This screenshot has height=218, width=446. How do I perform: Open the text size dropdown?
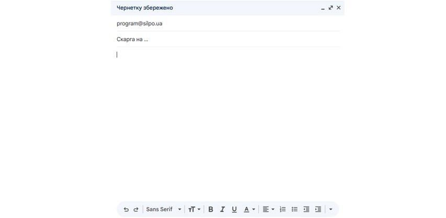[195, 210]
